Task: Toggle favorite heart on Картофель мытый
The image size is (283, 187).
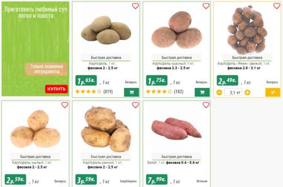Action: 65,105
